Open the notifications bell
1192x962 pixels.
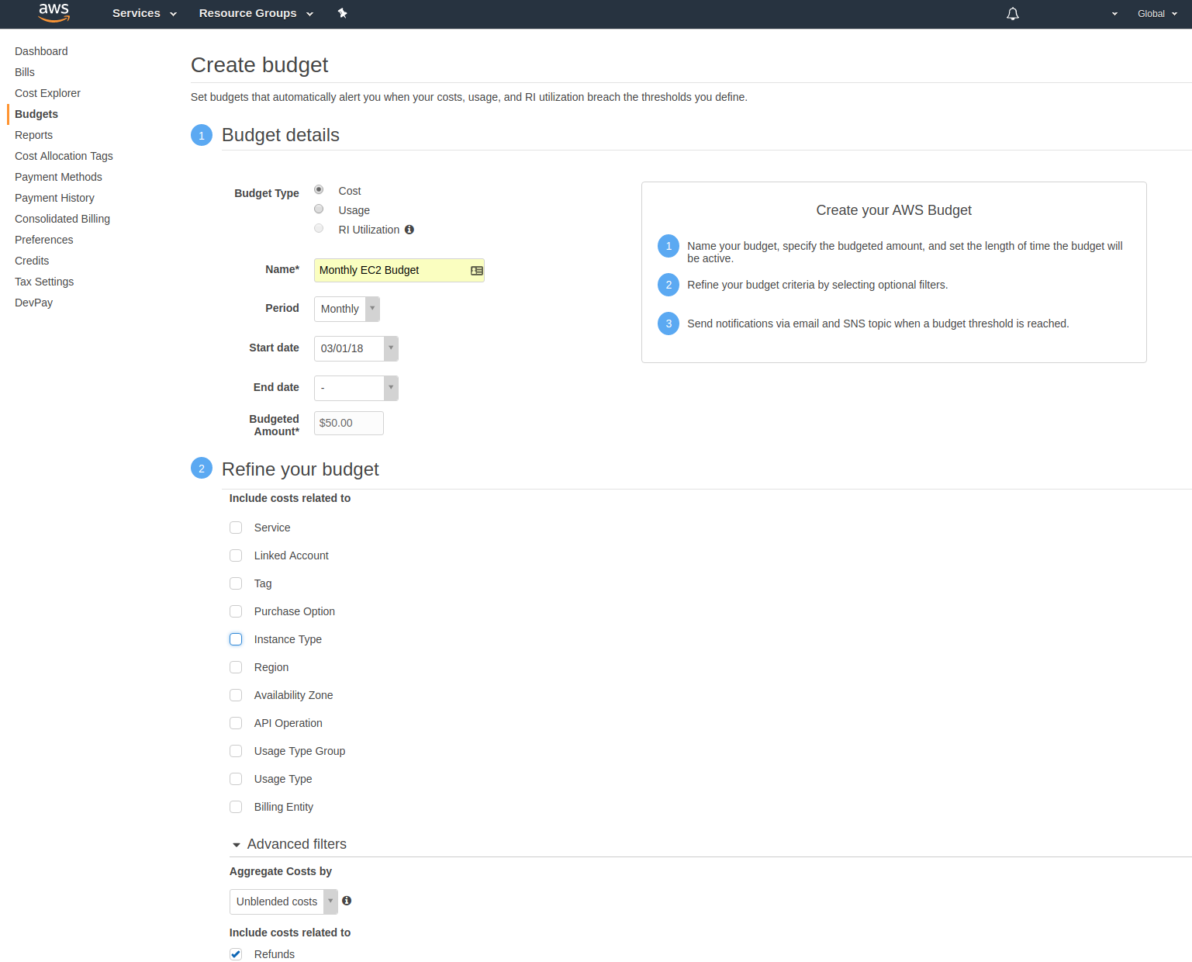[x=1012, y=13]
